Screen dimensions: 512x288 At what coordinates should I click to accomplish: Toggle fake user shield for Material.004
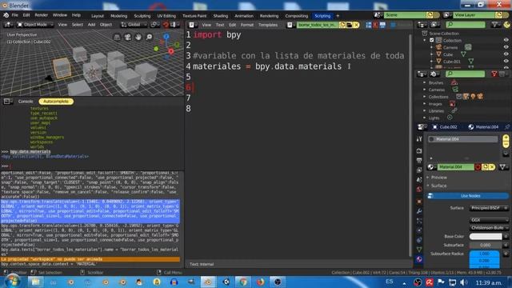478,167
